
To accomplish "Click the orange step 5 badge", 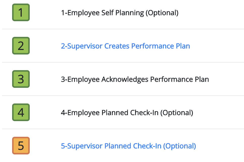I will point(21,146).
